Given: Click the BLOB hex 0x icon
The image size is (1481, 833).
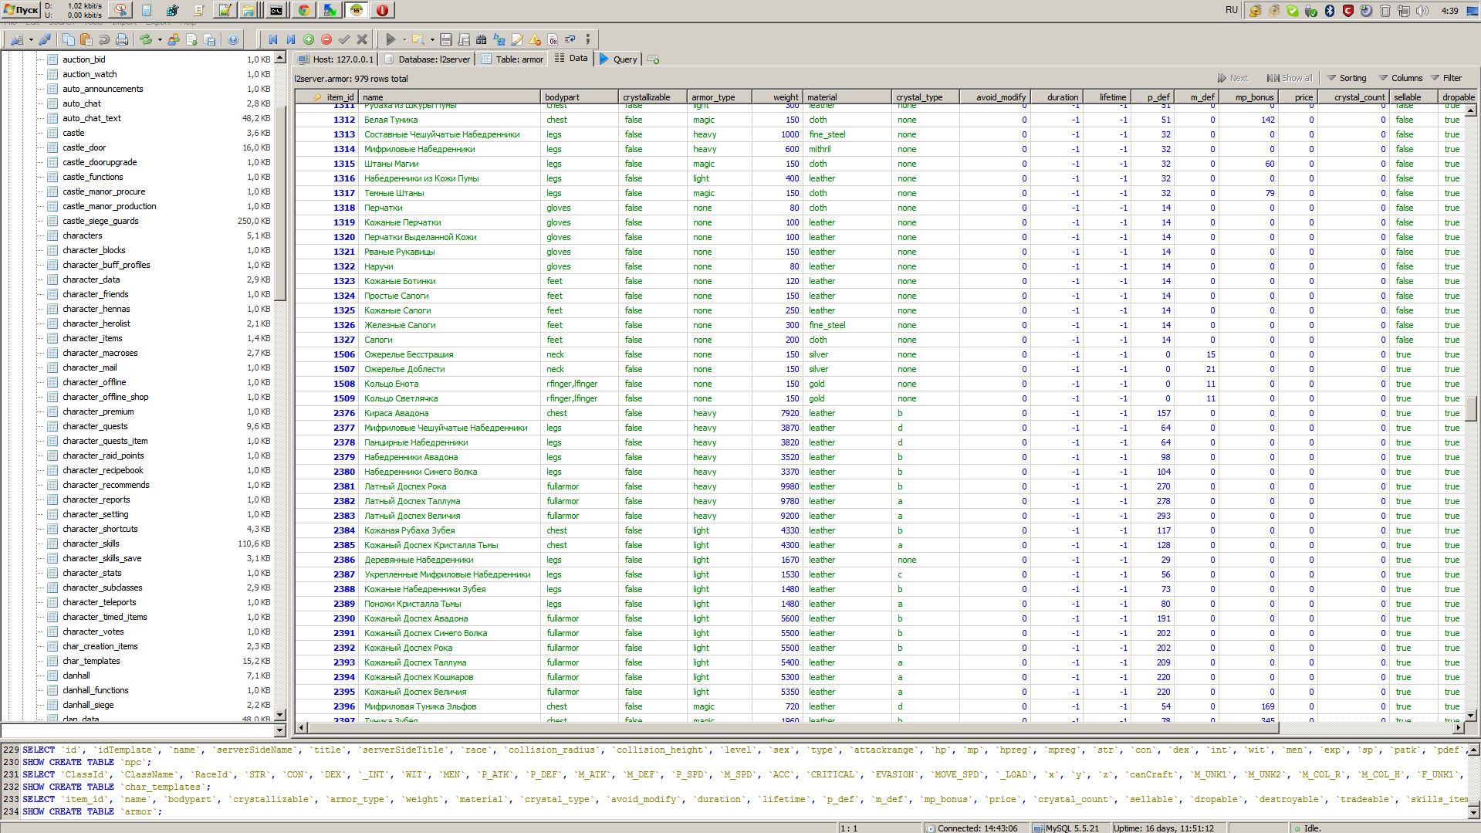Looking at the screenshot, I should pos(553,39).
